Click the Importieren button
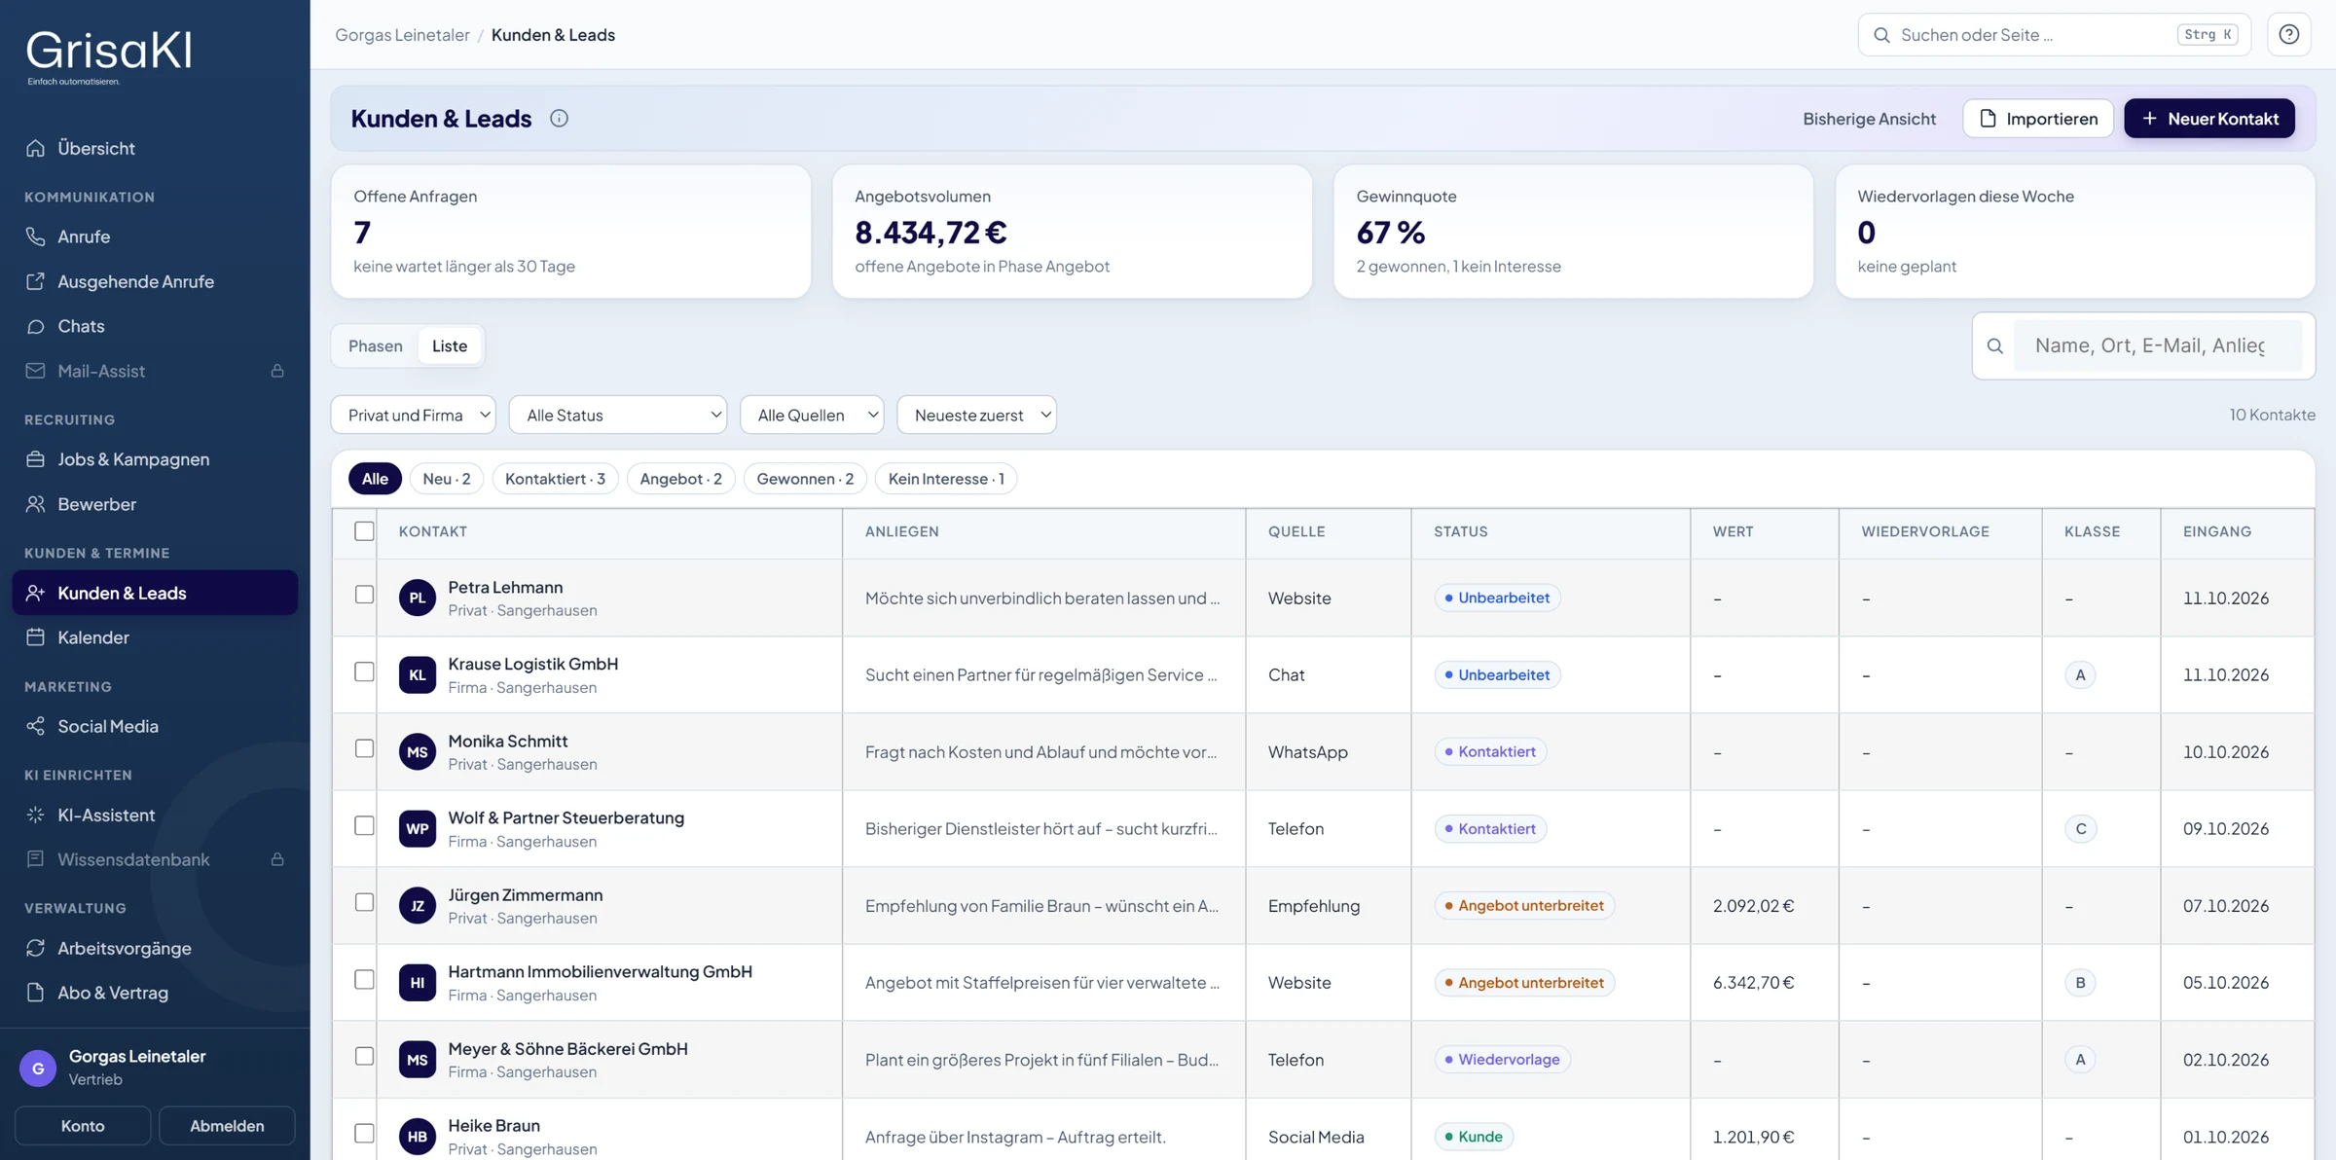The height and width of the screenshot is (1160, 2336). [x=2038, y=118]
